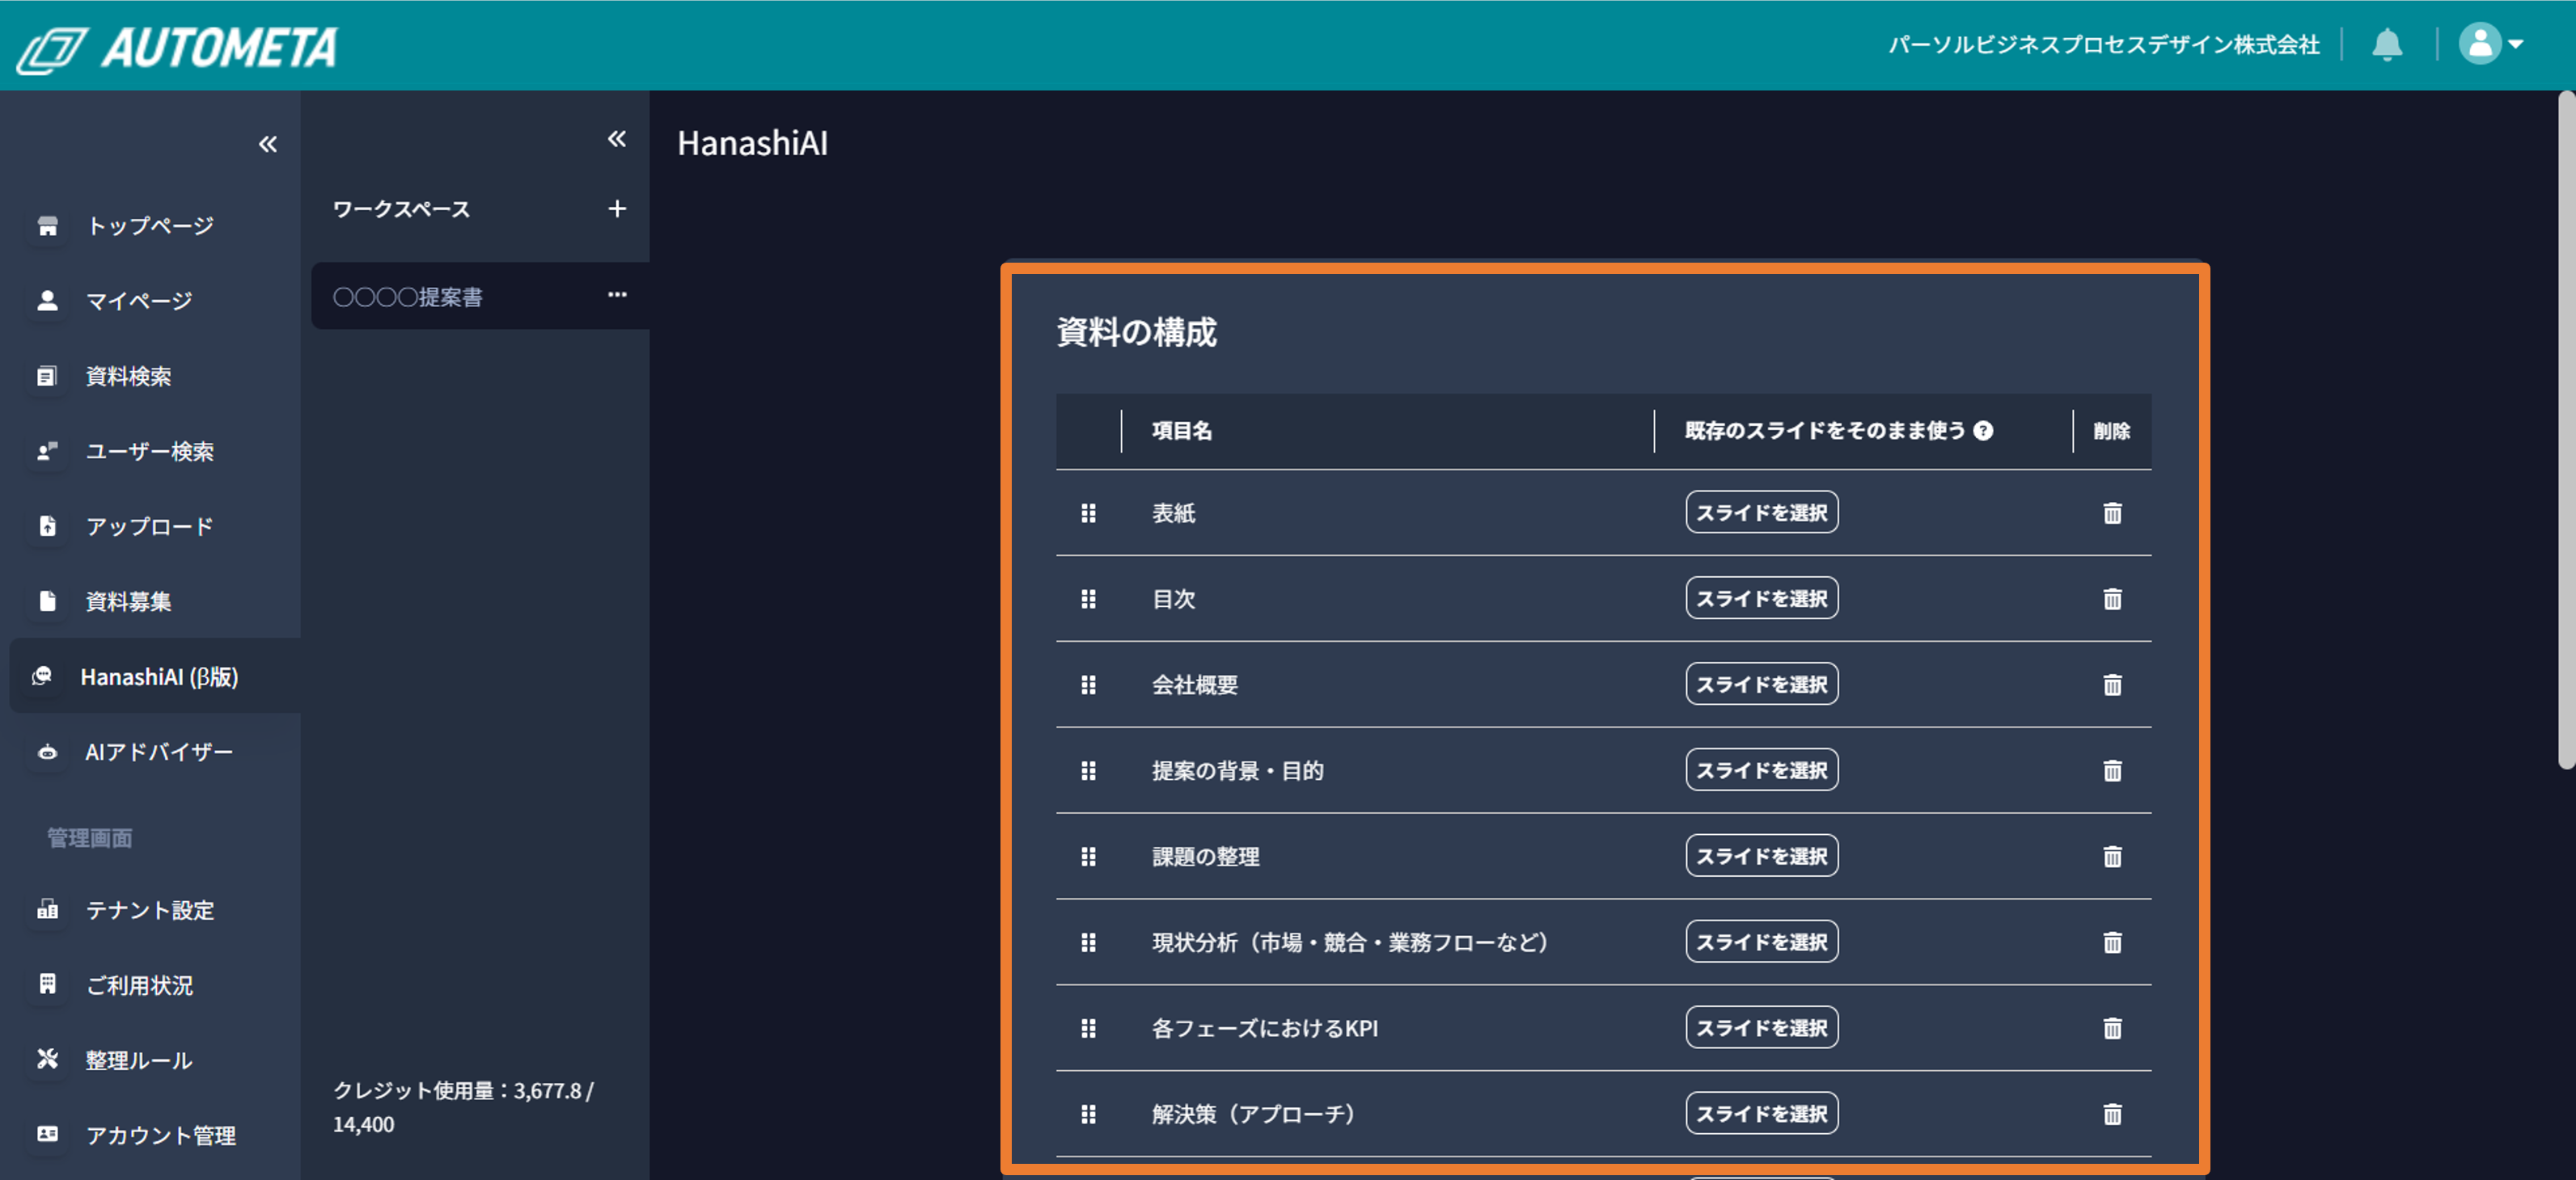The height and width of the screenshot is (1180, 2576).
Task: Add a new workspace with plus icon
Action: coord(617,209)
